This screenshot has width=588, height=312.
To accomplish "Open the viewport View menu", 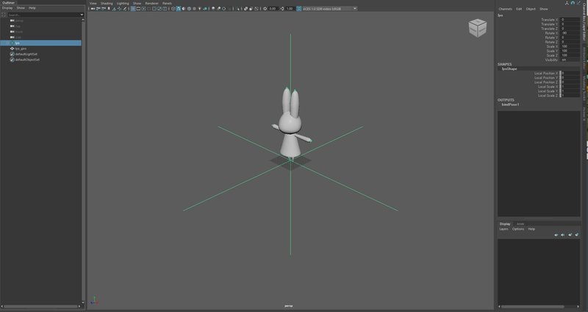I will [x=93, y=3].
